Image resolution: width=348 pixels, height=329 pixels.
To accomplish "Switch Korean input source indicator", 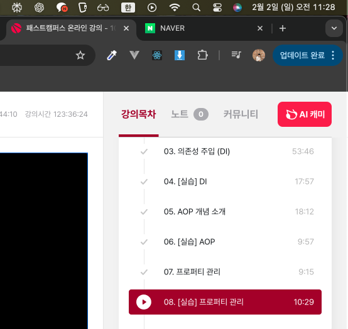I will [x=128, y=8].
